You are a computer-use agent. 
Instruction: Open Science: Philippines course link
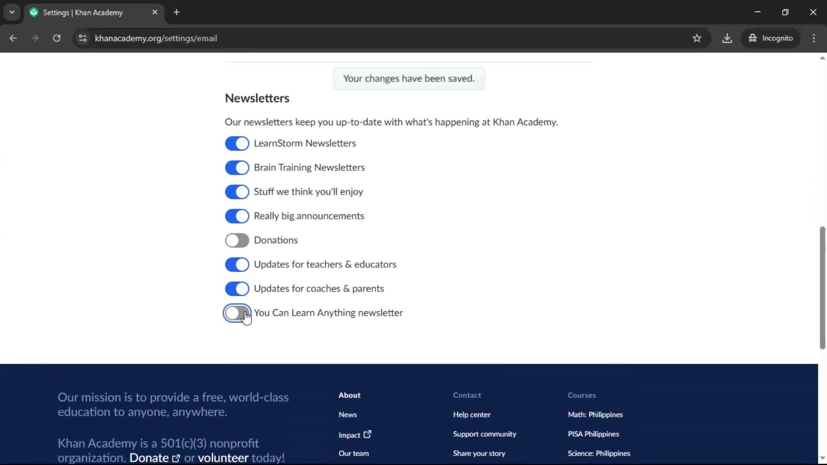click(x=599, y=453)
